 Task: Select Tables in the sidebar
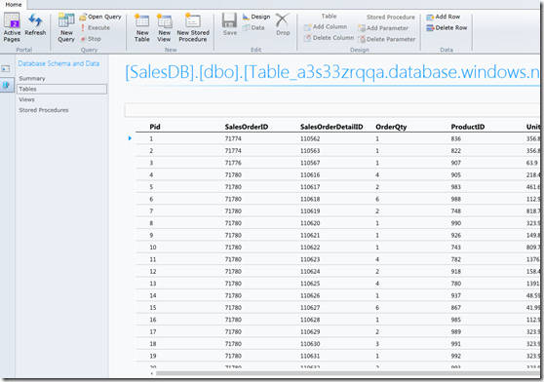(61, 89)
